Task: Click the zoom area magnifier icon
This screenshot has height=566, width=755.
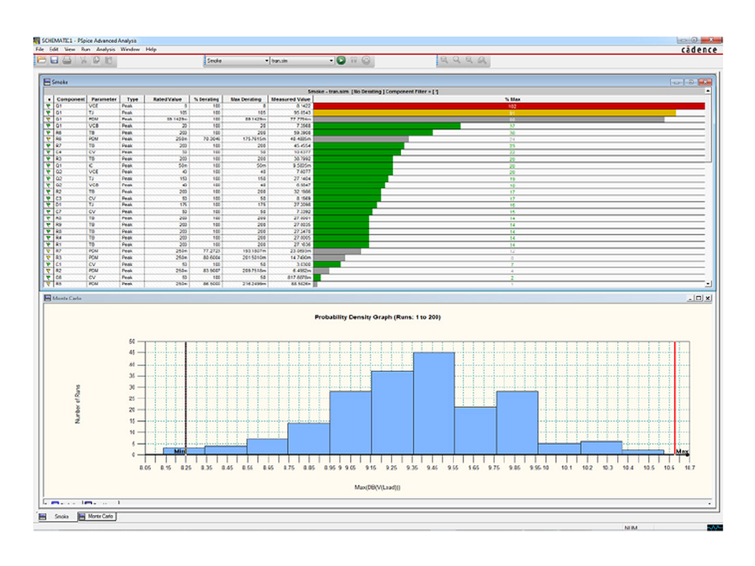Action: (x=482, y=61)
